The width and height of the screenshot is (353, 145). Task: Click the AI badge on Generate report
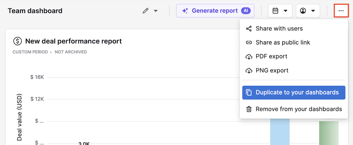point(246,11)
